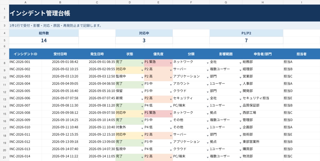Click the in-progress count value 3
The height and width of the screenshot is (161, 320).
144,40
